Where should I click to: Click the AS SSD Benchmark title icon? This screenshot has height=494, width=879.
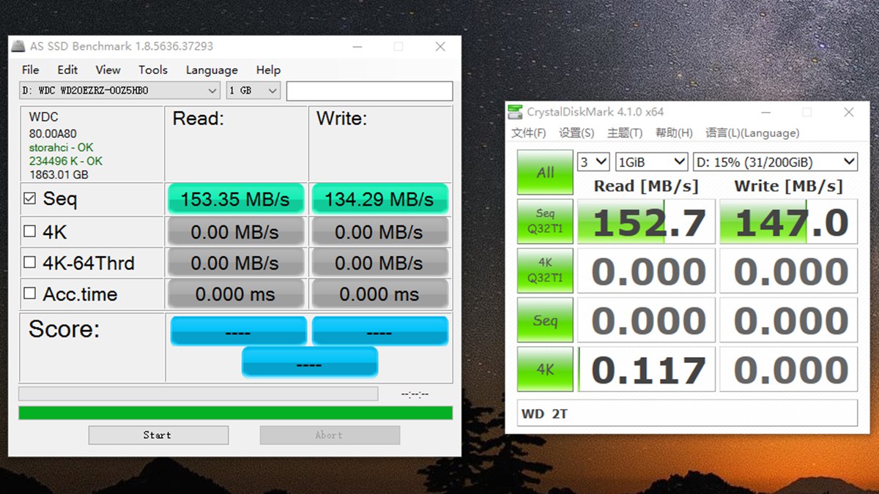pyautogui.click(x=19, y=46)
